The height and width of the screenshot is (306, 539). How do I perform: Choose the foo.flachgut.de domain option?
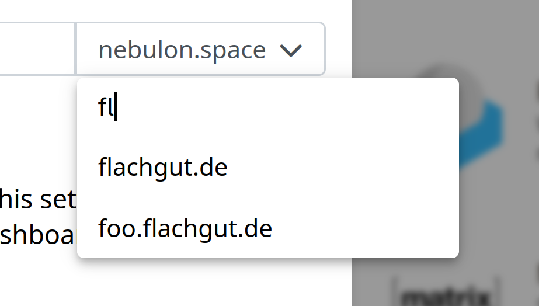[x=185, y=229]
